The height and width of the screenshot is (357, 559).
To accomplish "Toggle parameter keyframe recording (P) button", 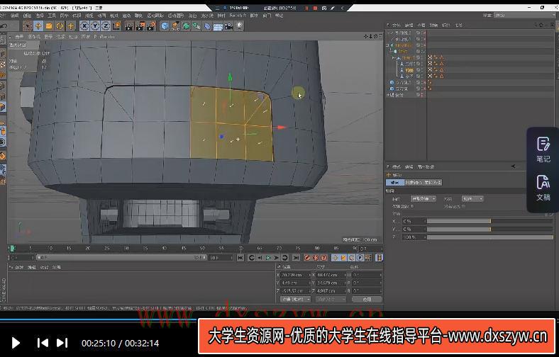I will pyautogui.click(x=360, y=258).
